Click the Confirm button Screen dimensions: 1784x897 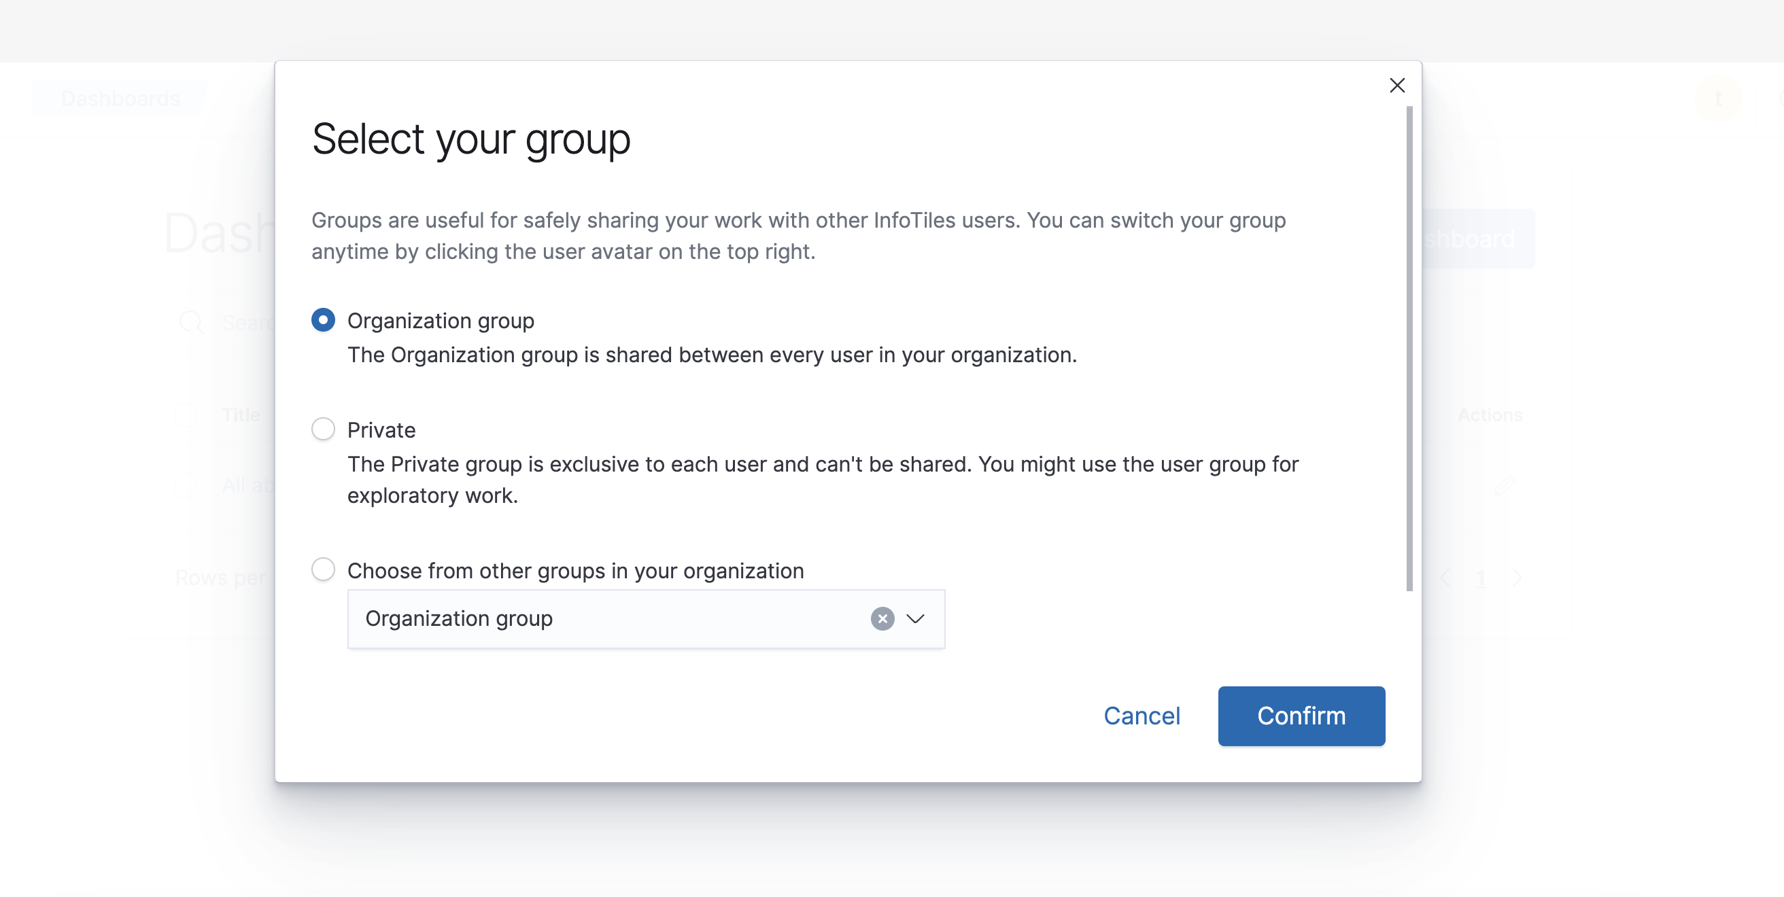pyautogui.click(x=1301, y=716)
